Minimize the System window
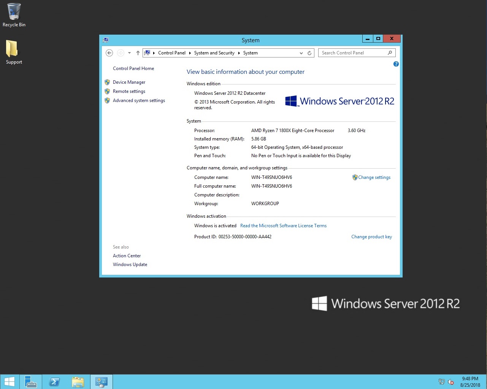 368,39
